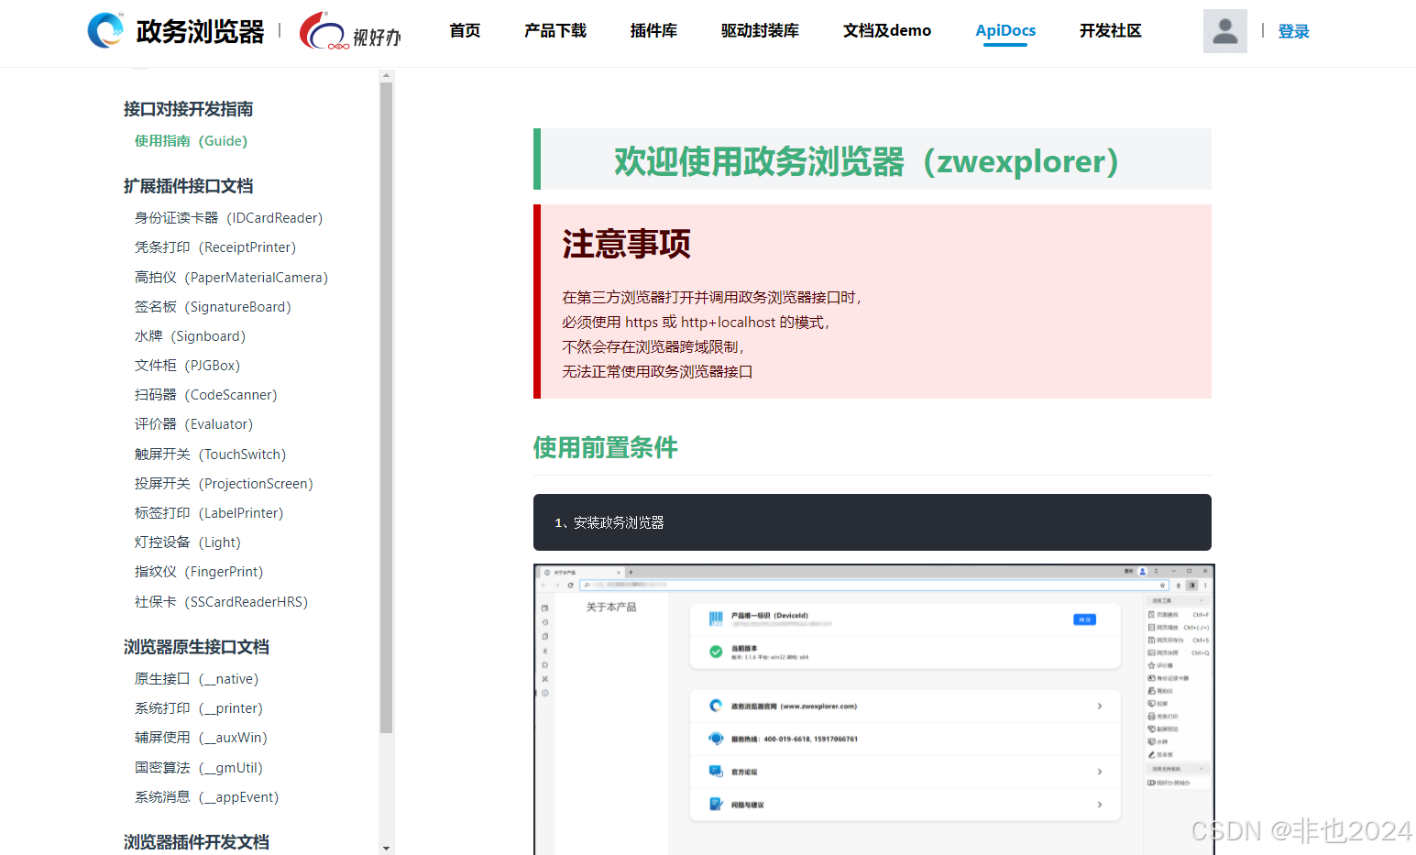This screenshot has width=1416, height=855.
Task: Click the 注意事项 heading
Action: click(x=626, y=244)
